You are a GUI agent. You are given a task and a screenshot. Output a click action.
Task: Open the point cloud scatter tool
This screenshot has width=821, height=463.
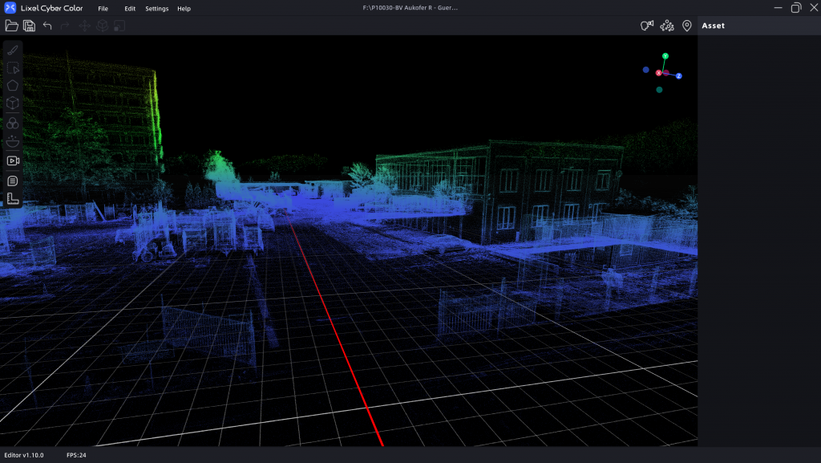[x=667, y=25]
